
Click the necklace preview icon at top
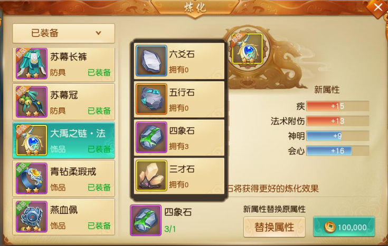coord(247,48)
